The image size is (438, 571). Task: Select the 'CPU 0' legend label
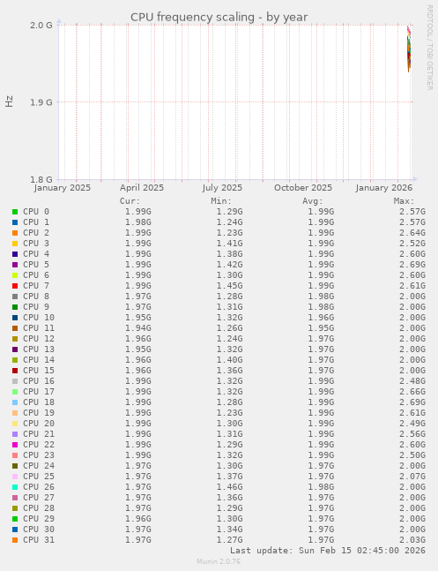[x=36, y=212]
